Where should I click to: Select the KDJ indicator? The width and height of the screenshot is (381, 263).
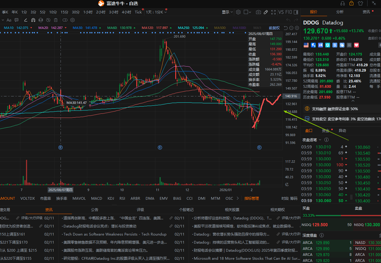111,198
